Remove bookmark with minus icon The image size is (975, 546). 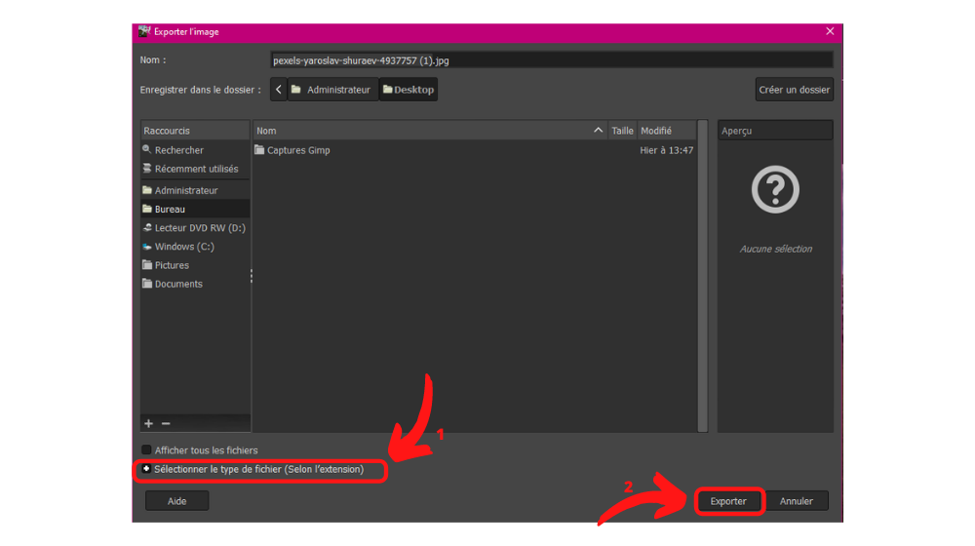click(x=166, y=423)
